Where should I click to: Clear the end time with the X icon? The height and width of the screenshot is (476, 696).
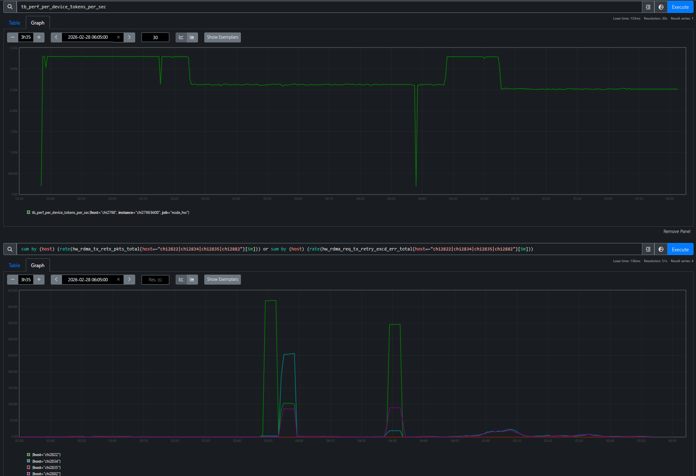pos(118,37)
